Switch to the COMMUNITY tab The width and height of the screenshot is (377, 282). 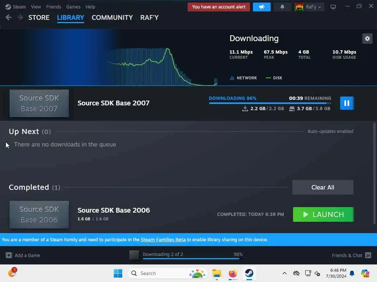[x=112, y=18]
